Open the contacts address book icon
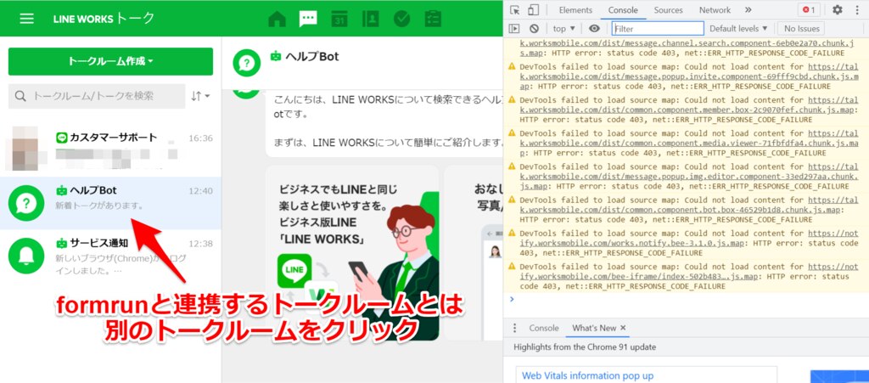The image size is (869, 383). (370, 19)
